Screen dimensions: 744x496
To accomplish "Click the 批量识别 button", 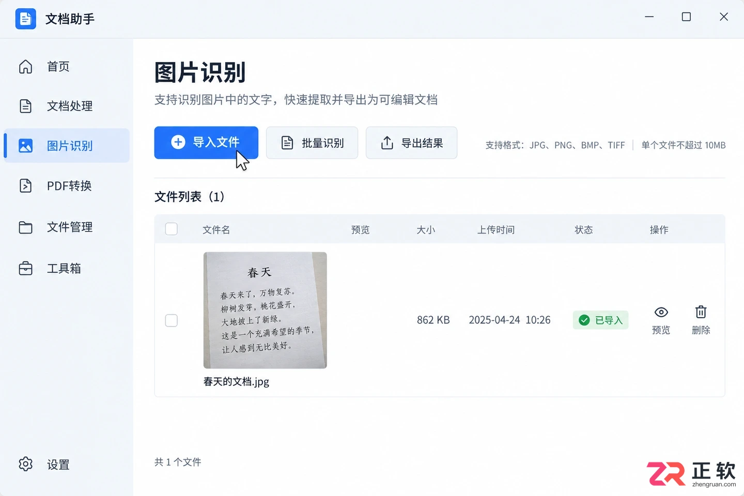I will tap(312, 143).
